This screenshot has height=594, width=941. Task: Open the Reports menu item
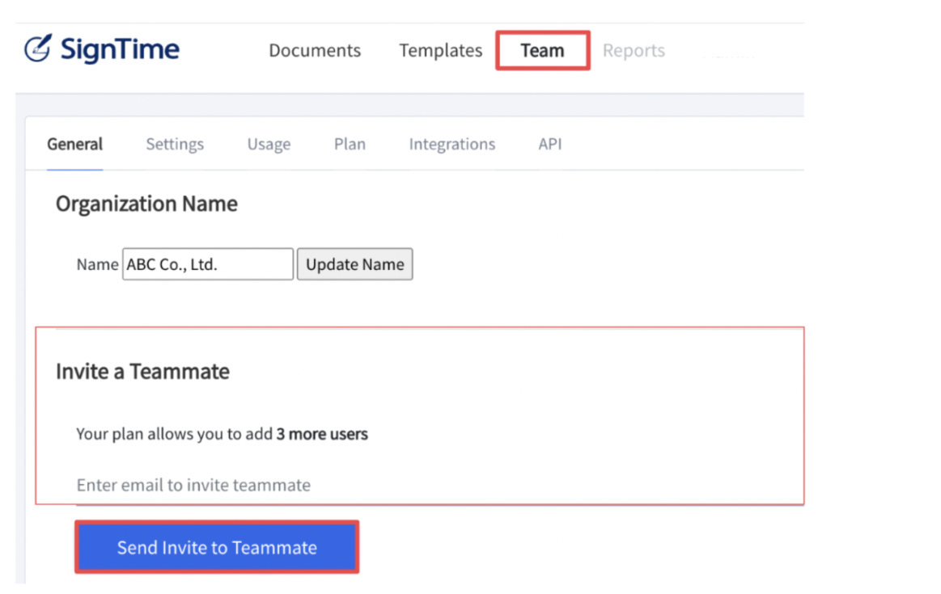(634, 51)
